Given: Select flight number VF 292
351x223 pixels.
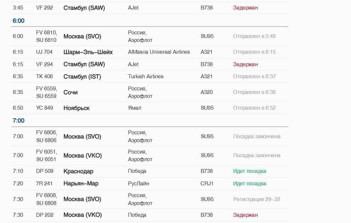Looking at the screenshot, I should pyautogui.click(x=44, y=8).
